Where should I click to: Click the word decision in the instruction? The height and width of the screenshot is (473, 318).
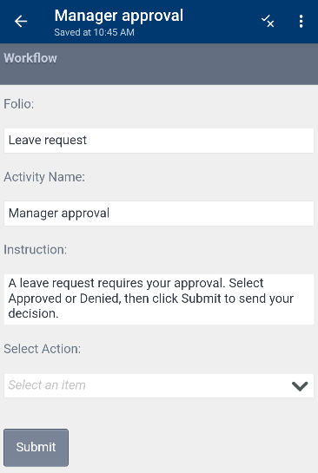[x=33, y=313]
